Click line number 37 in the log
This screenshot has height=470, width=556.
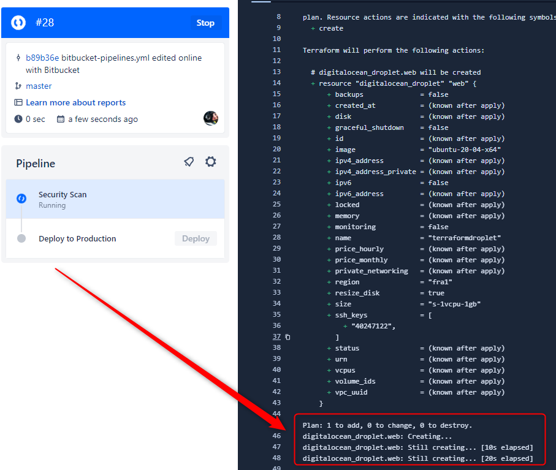click(276, 337)
